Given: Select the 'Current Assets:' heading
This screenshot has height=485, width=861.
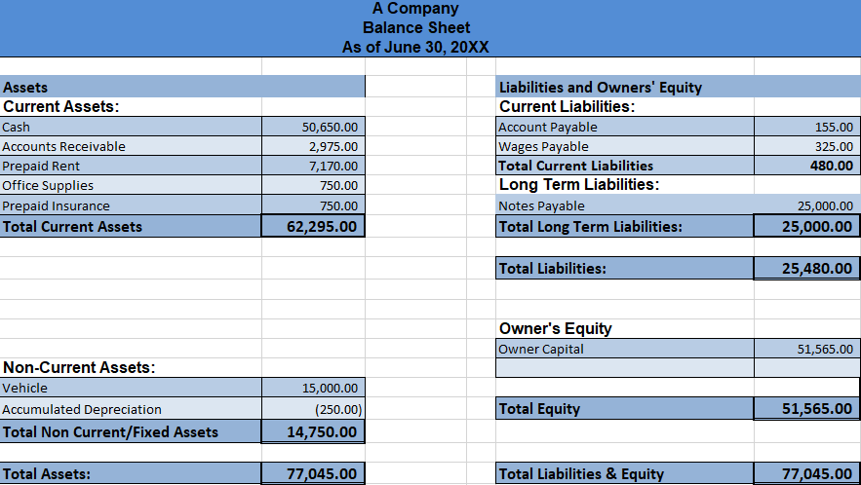Looking at the screenshot, I should click(61, 106).
